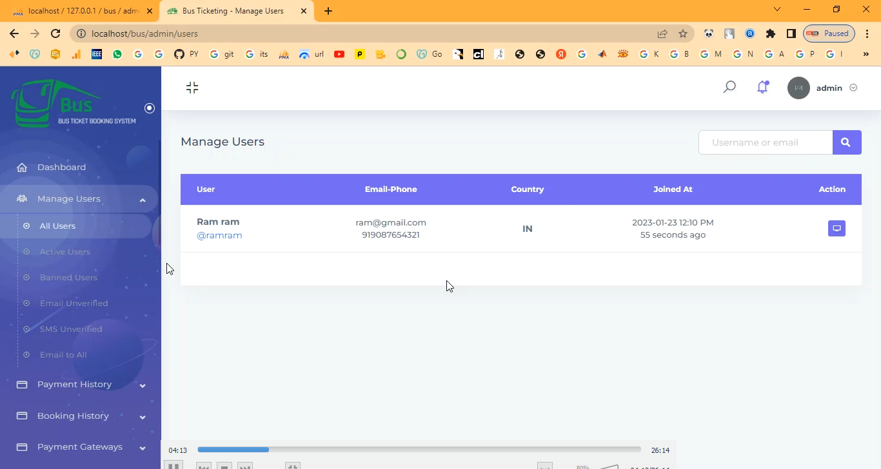
Task: Open the notifications bell icon
Action: coord(762,87)
